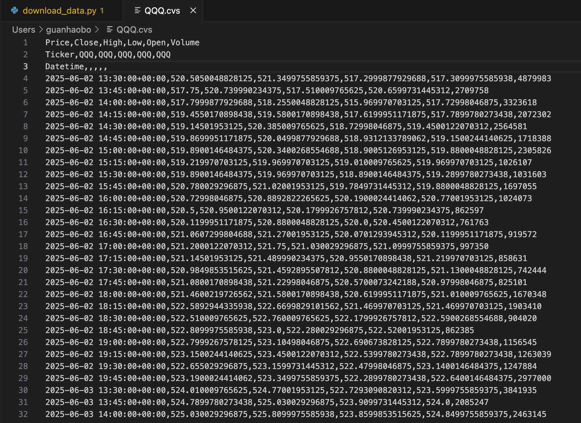Switch to the download_data.py tab
Viewport: 581px width, 423px height.
click(59, 11)
